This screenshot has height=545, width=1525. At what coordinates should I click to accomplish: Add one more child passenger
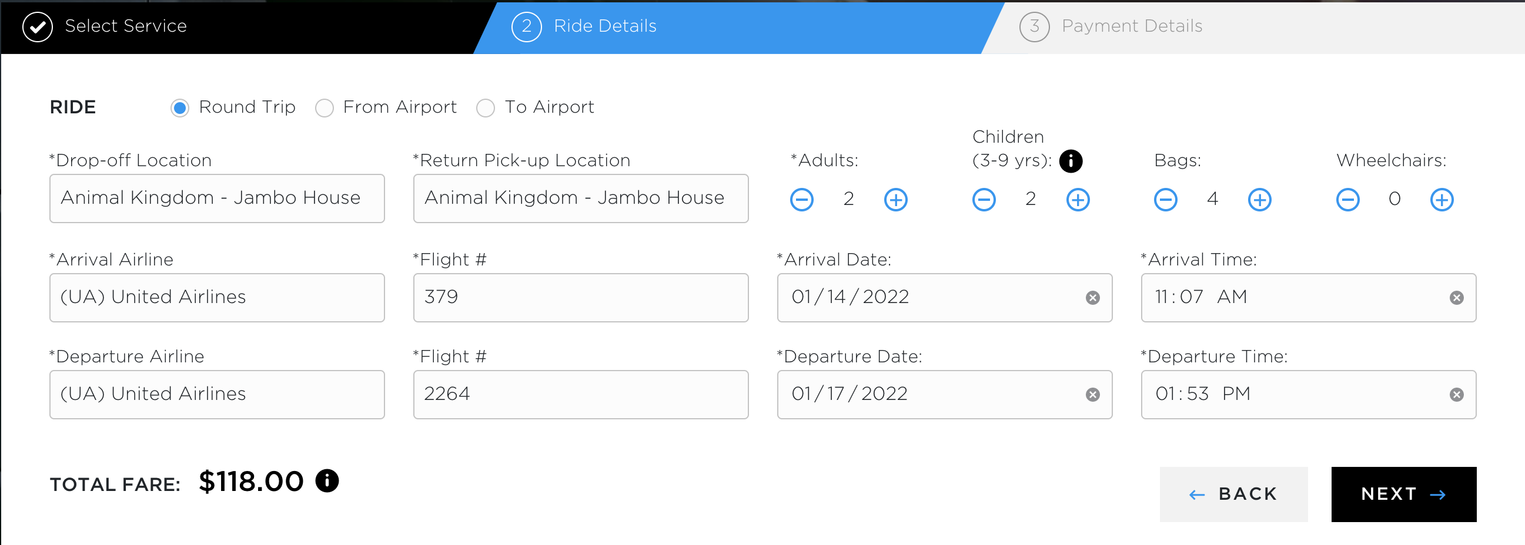1078,199
